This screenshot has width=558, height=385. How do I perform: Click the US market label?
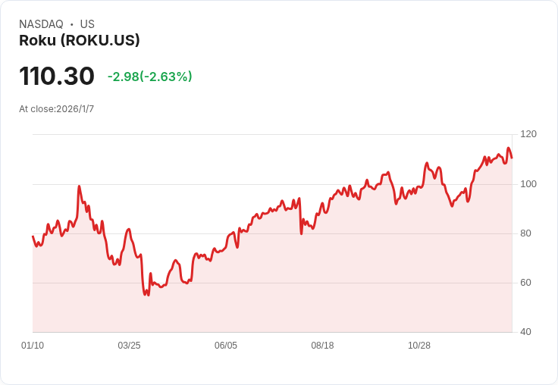[87, 24]
